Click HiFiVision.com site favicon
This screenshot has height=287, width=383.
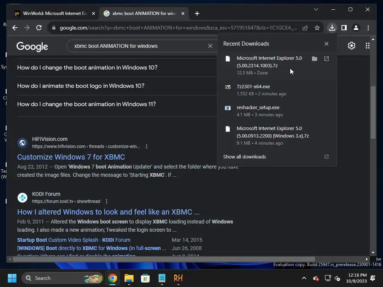tap(22, 143)
